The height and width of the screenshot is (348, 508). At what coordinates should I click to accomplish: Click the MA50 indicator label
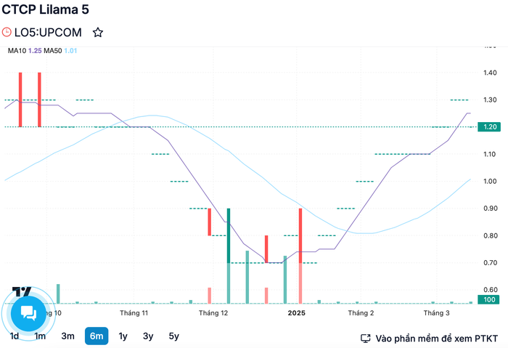[53, 51]
